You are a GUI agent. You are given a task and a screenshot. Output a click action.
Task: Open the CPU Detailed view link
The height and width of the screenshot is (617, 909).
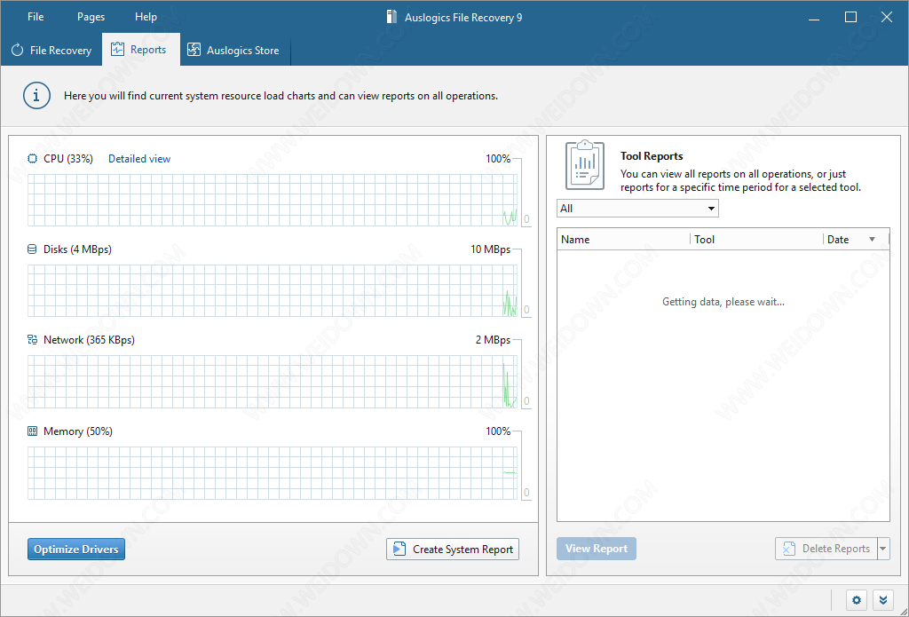tap(139, 159)
